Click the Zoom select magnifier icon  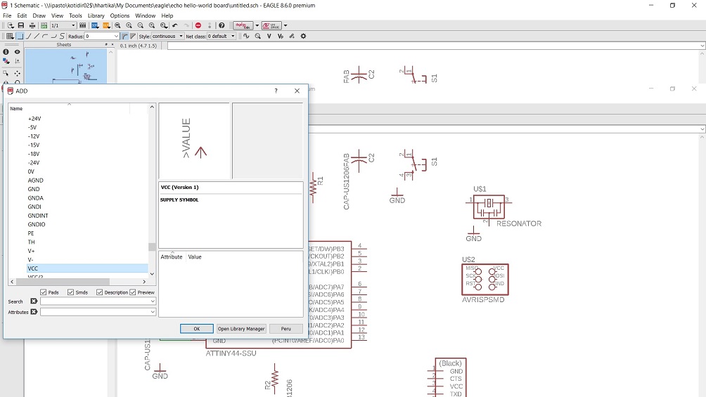click(x=163, y=26)
